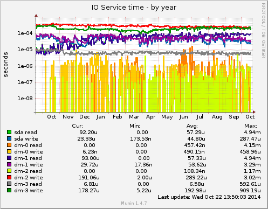Screen dimensions: 268x209
Task: Click the dm-2 read lime legend swatch
Action: 9,171
